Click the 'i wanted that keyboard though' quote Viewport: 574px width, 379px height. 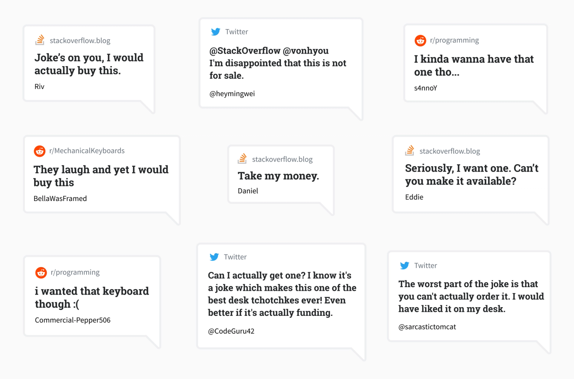[92, 297]
